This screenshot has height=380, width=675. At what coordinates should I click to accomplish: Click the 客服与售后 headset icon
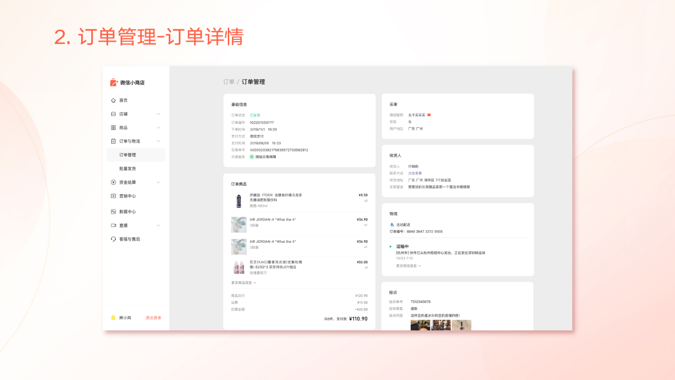coord(113,239)
